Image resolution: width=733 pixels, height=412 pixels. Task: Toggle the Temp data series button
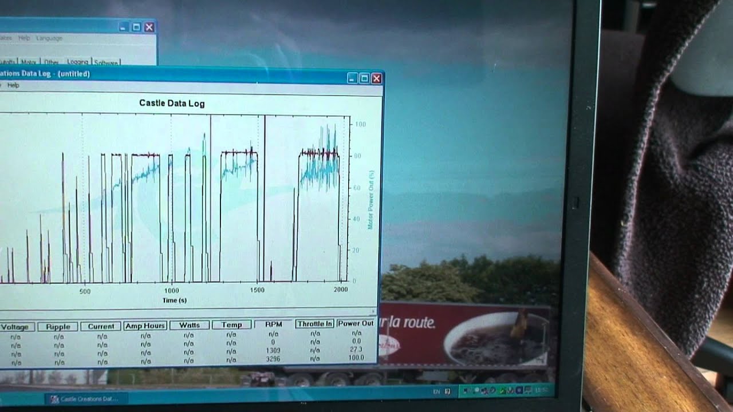click(231, 324)
